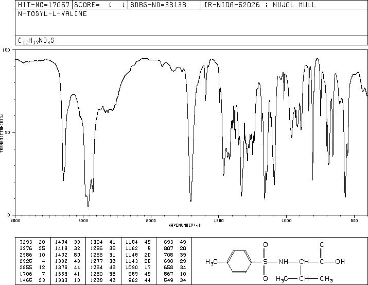The height and width of the screenshot is (285, 368).
Task: Click transmittance value 9 beside 1162
Action: pyautogui.click(x=149, y=248)
